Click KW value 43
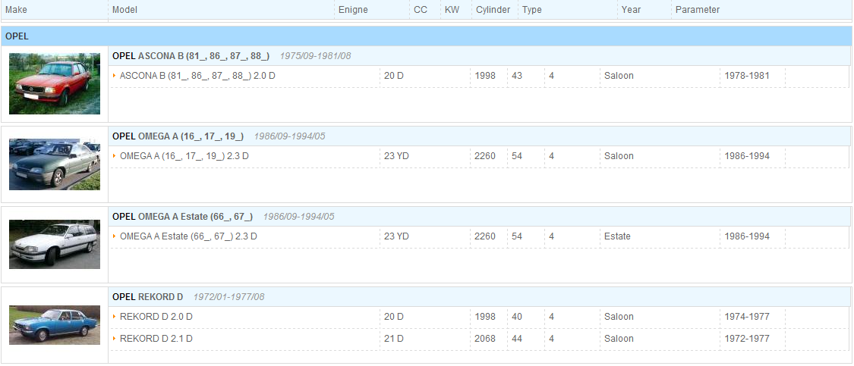This screenshot has height=366, width=854. 517,76
